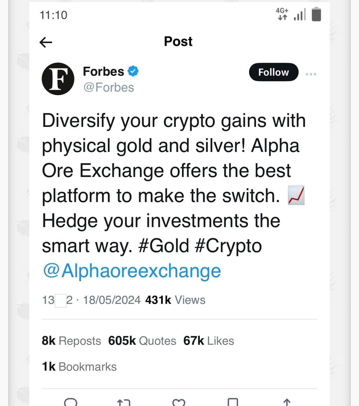Share the post with the share icon
359x406 pixels.
coord(286,402)
